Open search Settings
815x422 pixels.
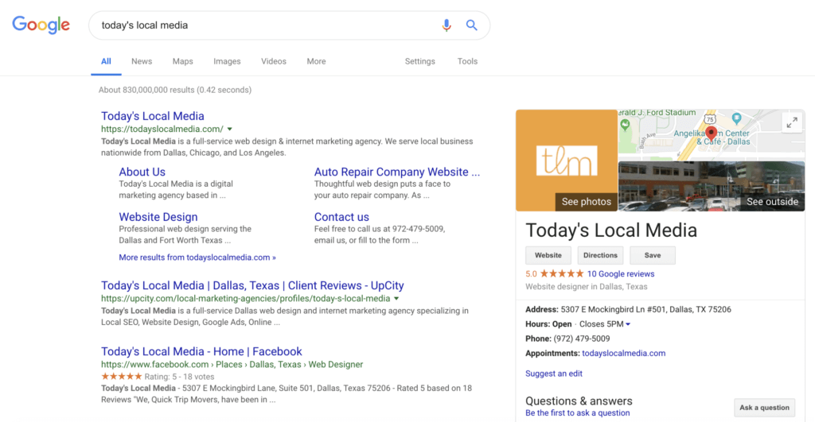pyautogui.click(x=420, y=61)
